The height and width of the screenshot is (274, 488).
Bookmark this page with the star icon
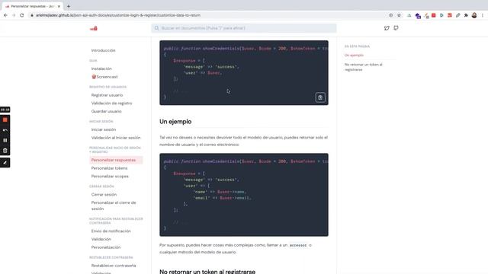point(399,15)
